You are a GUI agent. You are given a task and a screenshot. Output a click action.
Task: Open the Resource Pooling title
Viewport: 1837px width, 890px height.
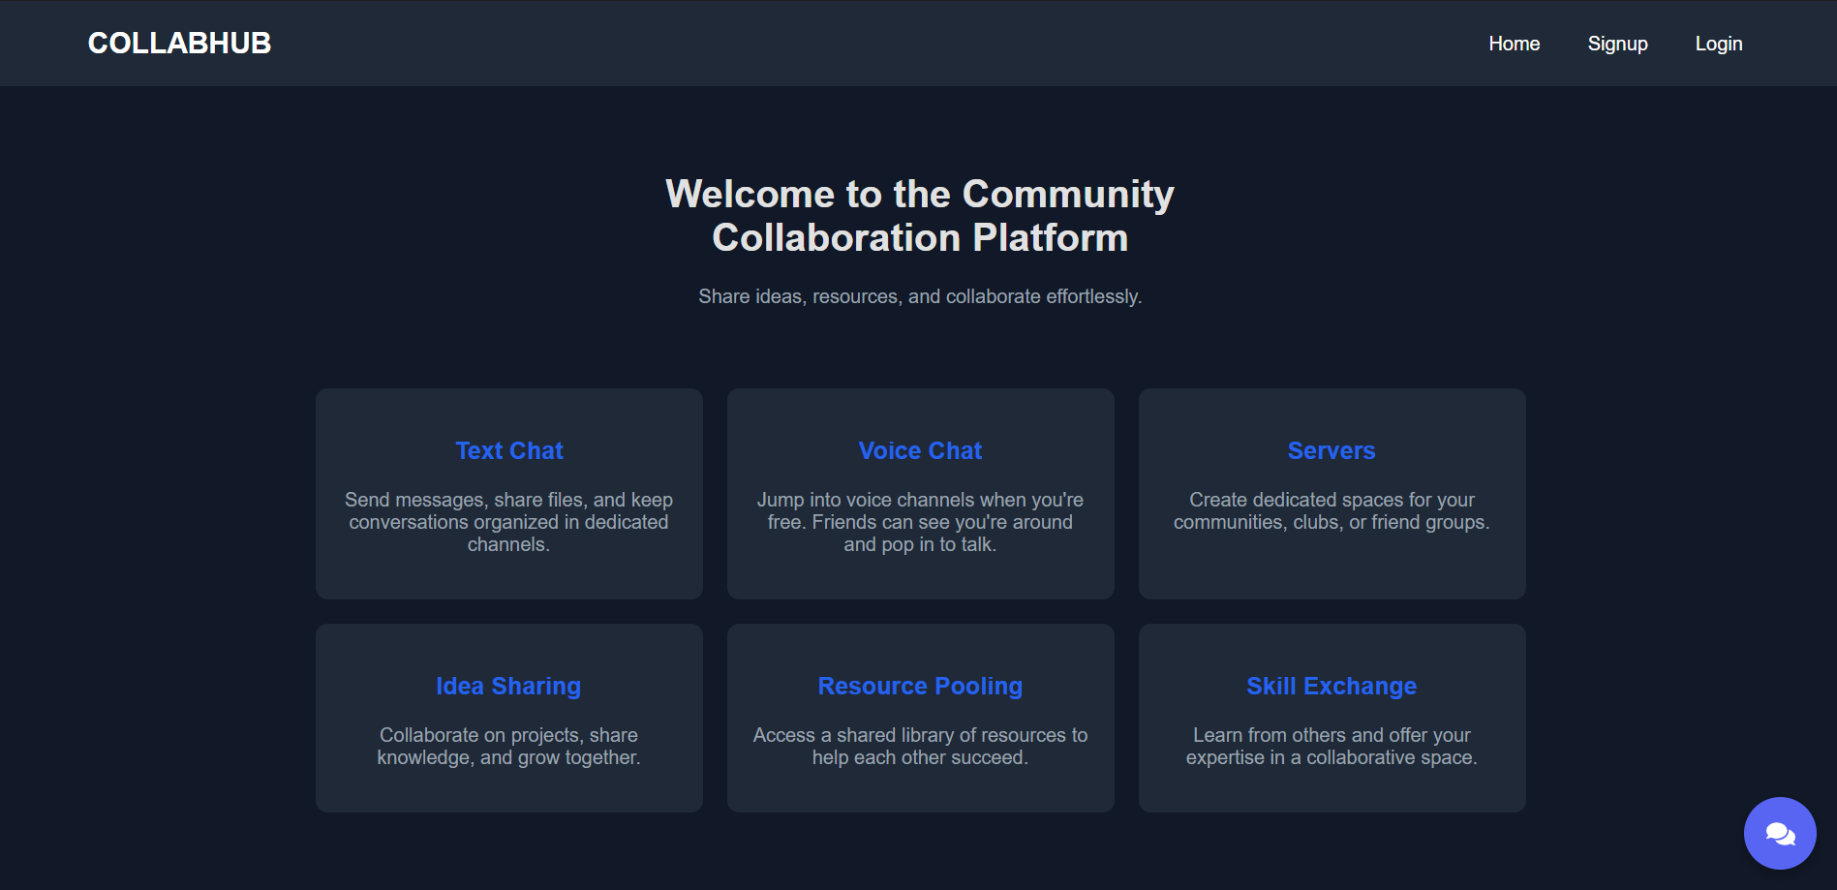pos(920,686)
